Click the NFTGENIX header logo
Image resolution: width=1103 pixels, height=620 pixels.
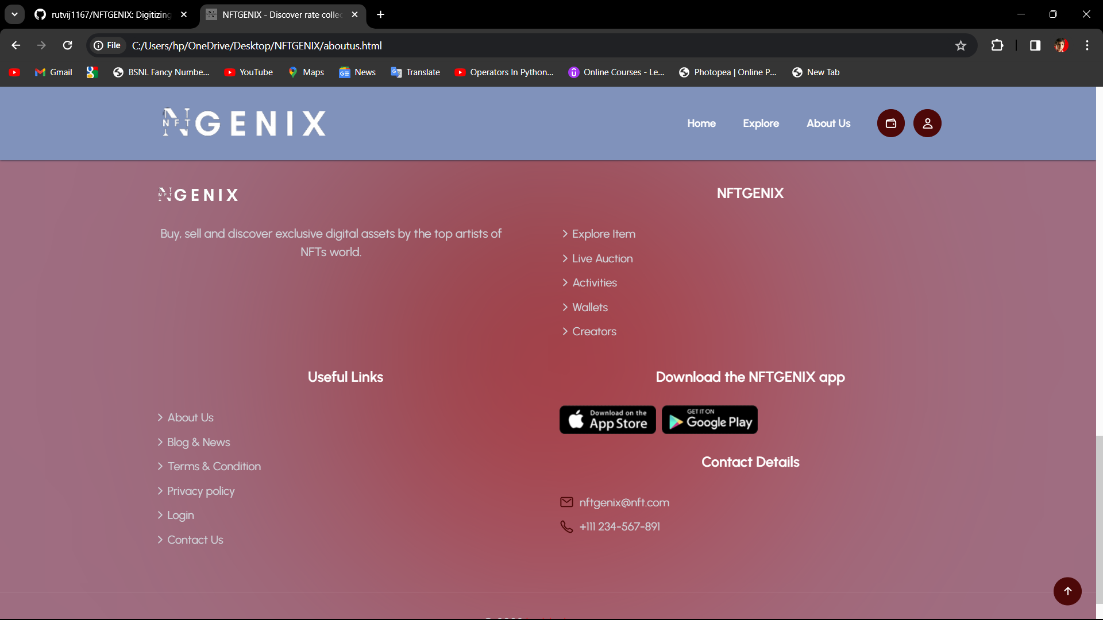pos(244,123)
